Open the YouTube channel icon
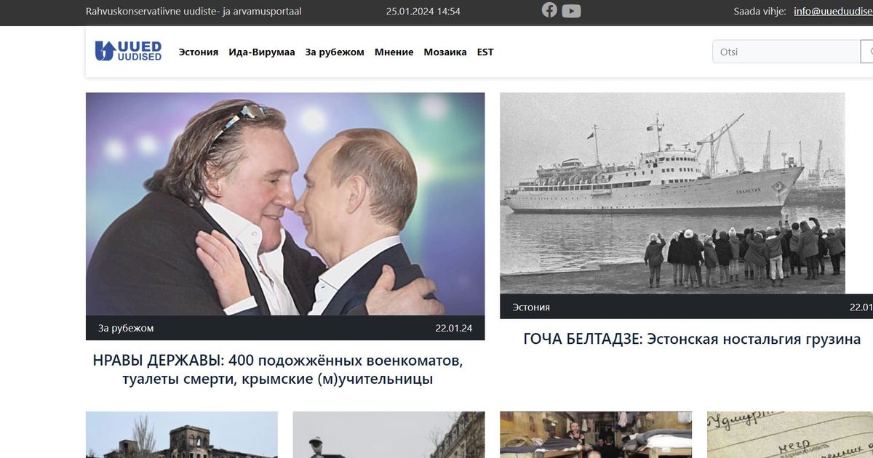 click(x=571, y=11)
